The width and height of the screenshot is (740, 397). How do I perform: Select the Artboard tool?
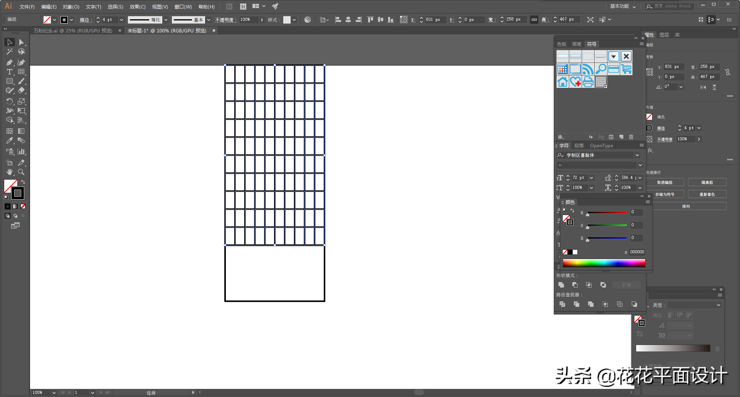tap(10, 163)
